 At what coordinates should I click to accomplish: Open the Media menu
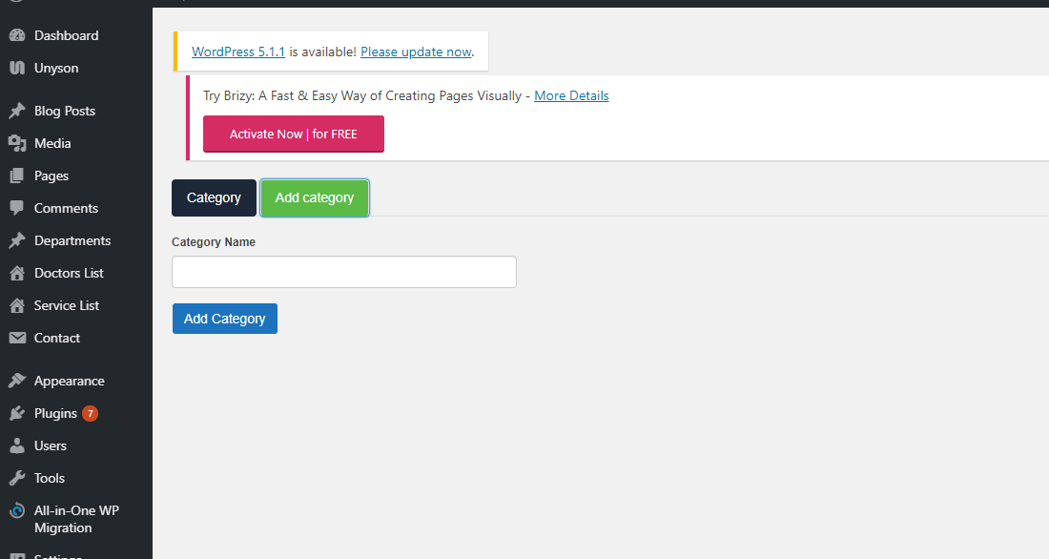click(52, 143)
